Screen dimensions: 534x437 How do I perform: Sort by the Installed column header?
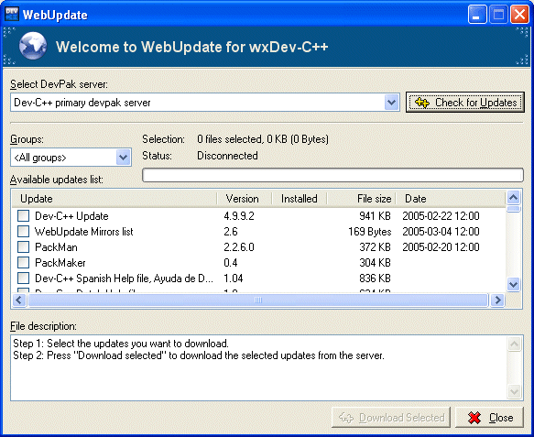coord(300,199)
